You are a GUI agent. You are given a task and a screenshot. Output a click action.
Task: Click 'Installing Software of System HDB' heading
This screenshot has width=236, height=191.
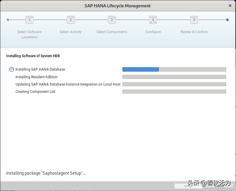33,56
